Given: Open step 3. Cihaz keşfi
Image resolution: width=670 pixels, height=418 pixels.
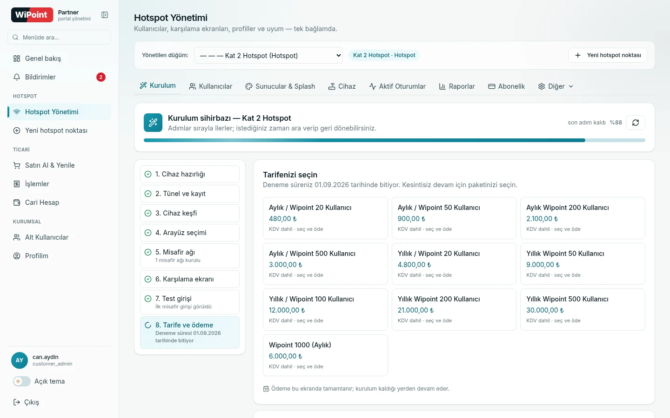Looking at the screenshot, I should (190, 213).
